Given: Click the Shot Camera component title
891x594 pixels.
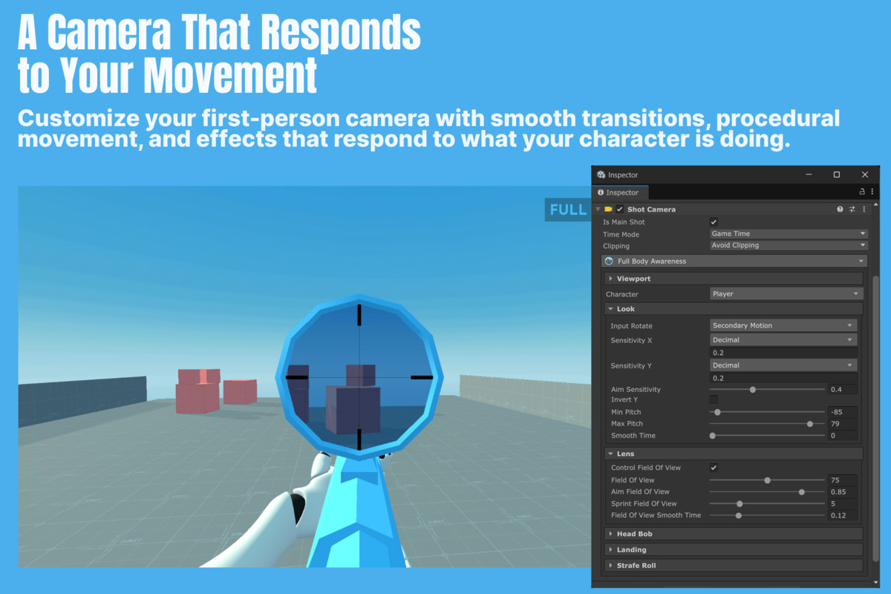Looking at the screenshot, I should (651, 209).
